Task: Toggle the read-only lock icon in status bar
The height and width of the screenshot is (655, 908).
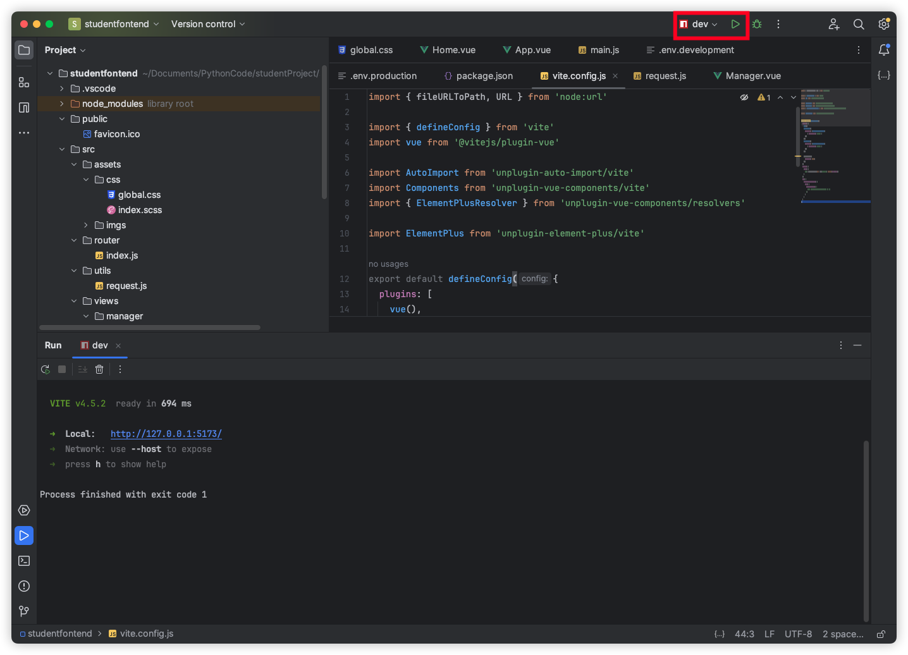Action: click(881, 634)
